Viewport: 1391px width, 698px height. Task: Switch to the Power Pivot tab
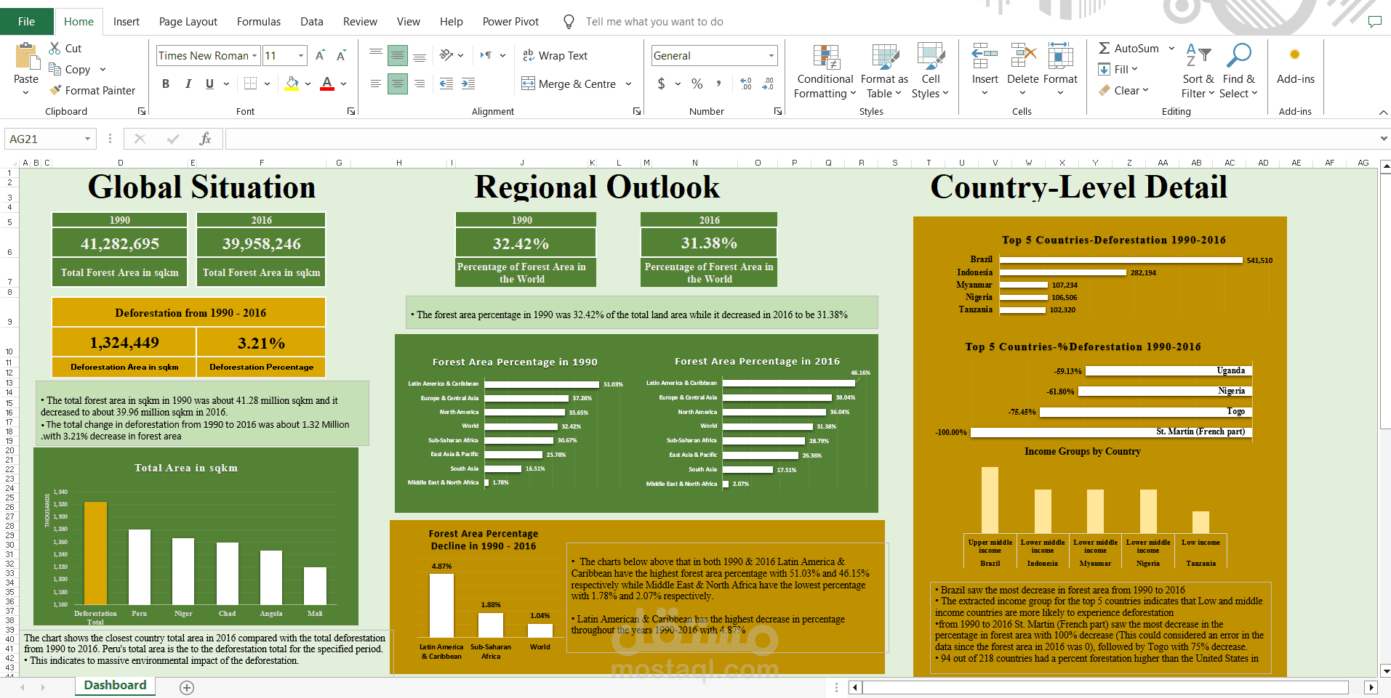(510, 22)
